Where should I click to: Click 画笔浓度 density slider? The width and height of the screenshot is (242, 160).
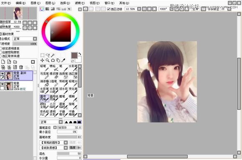69,137
